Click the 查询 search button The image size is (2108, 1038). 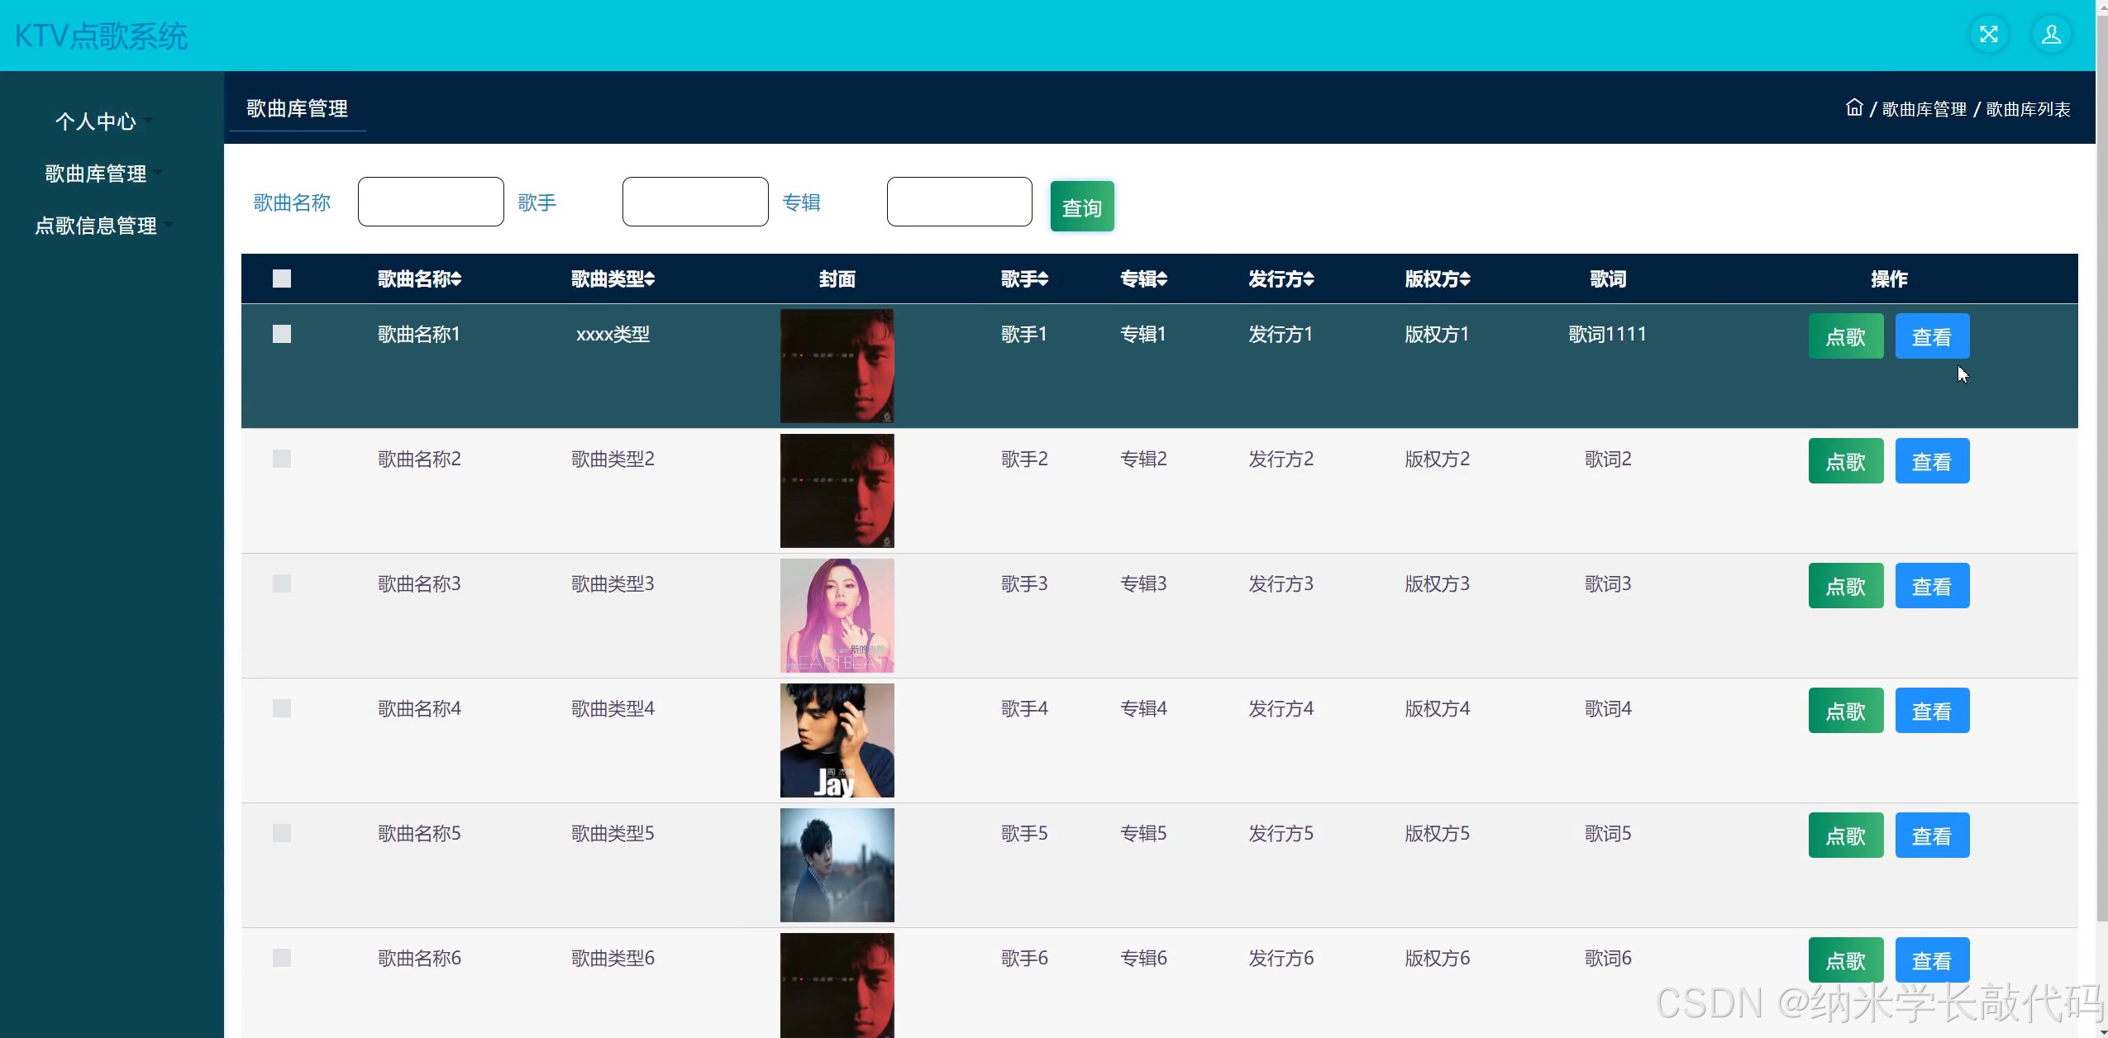coord(1081,206)
